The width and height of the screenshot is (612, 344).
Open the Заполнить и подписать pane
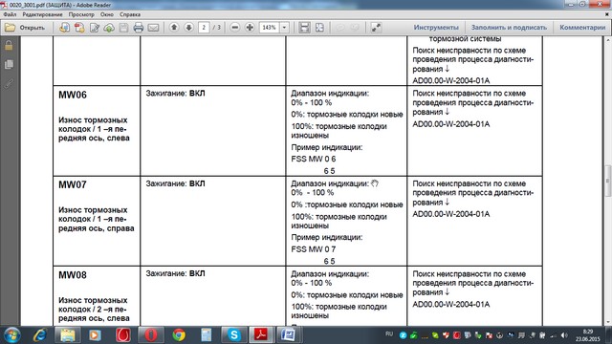pyautogui.click(x=509, y=28)
